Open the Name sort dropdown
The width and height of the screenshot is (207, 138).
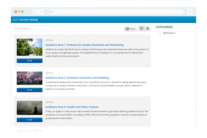pos(130,29)
